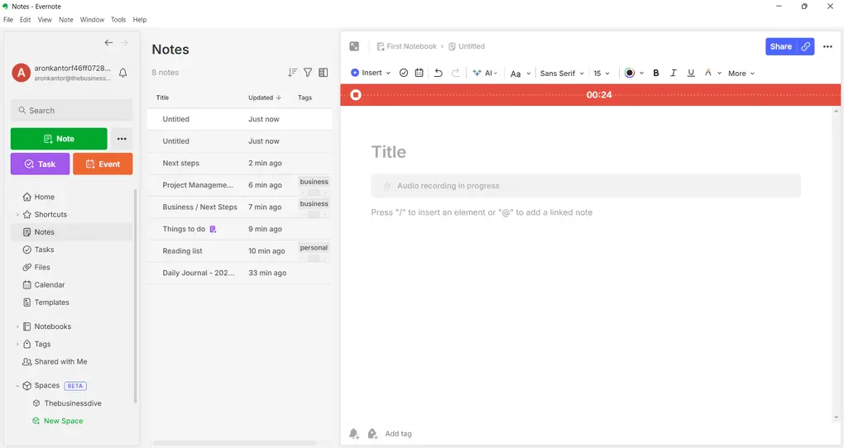Viewport: 844px width, 448px height.
Task: Apply the text highlight color
Action: point(708,73)
